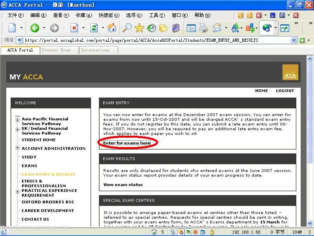Close current tab with small red X icon
This screenshot has height=236, width=314.
pyautogui.click(x=259, y=15)
